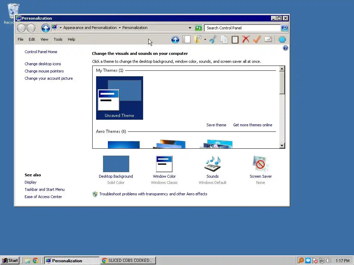354x265 pixels.
Task: Click the Save theme link
Action: (216, 125)
